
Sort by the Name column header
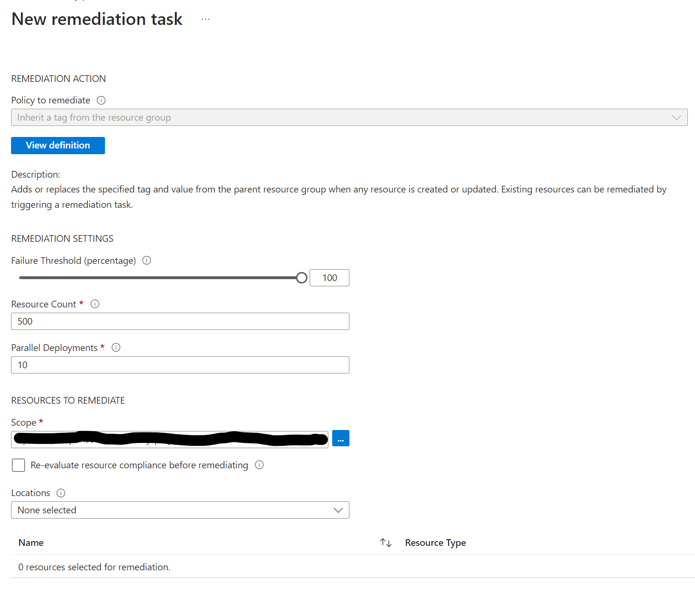(x=31, y=543)
